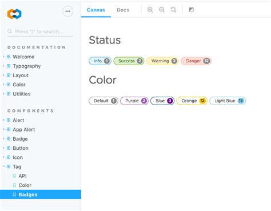Expand the Utilities tree arrow
The height and width of the screenshot is (211, 271).
3,94
